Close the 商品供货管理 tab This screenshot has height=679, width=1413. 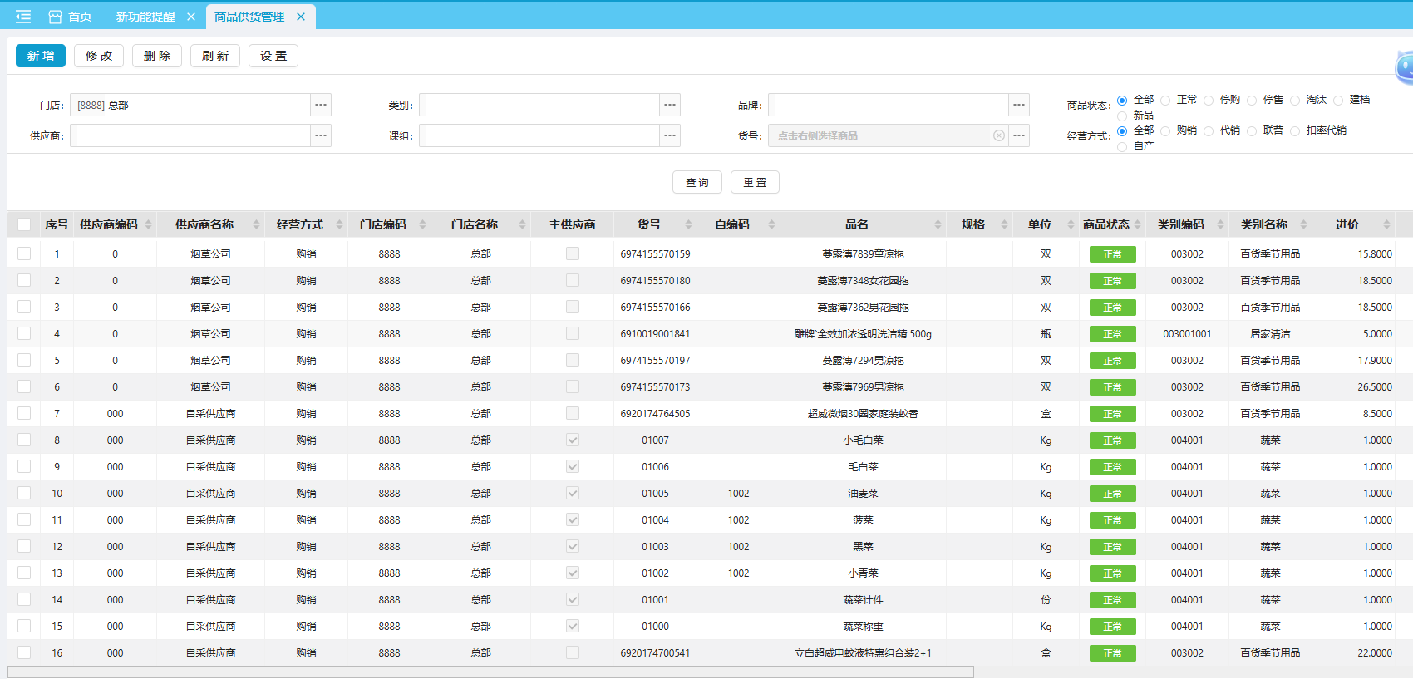point(301,17)
